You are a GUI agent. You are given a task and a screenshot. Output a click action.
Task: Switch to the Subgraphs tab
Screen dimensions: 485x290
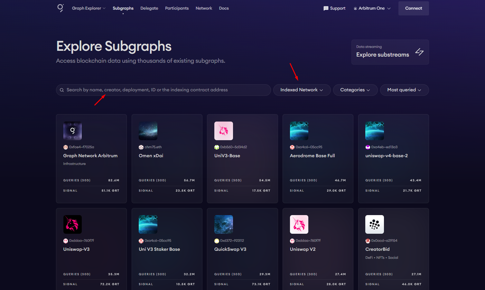[123, 8]
